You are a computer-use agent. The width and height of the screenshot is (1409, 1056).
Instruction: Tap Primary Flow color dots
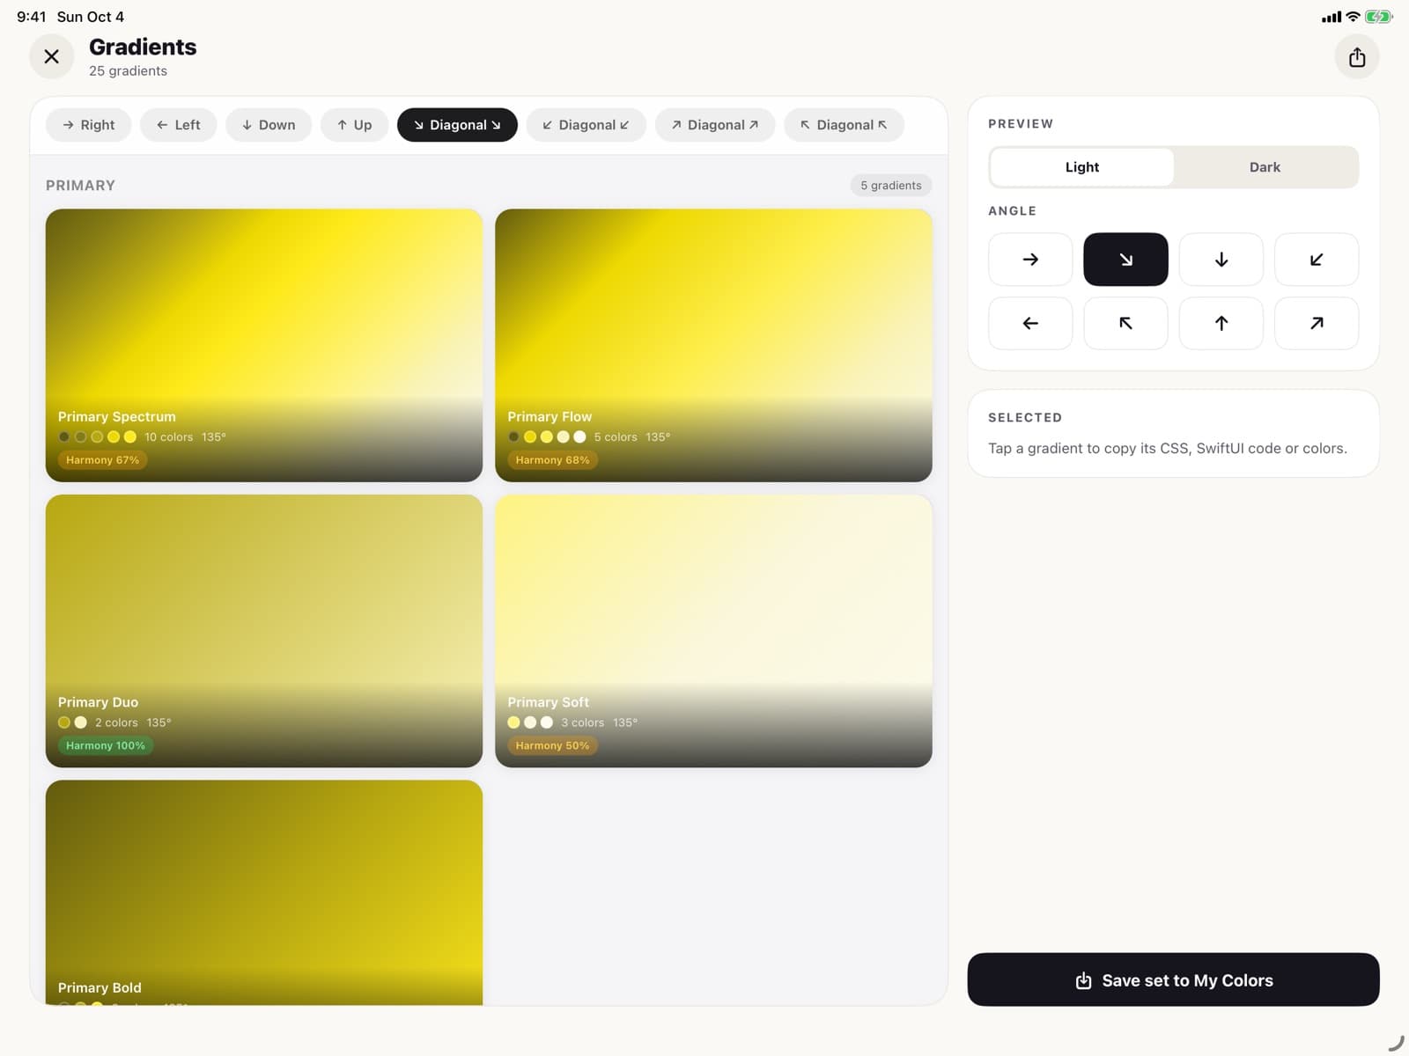tap(547, 436)
